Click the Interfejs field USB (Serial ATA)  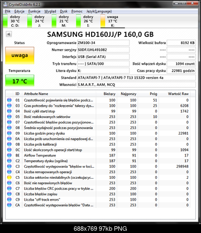(x=103, y=57)
